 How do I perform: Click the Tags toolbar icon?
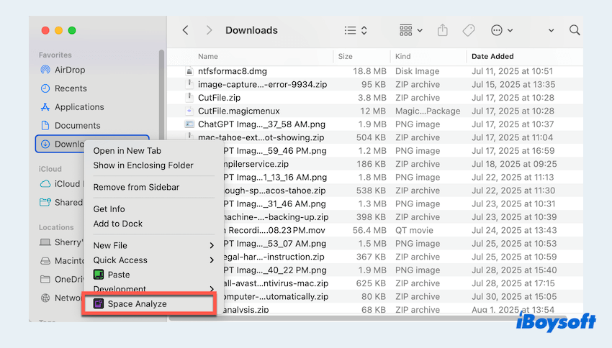click(469, 30)
